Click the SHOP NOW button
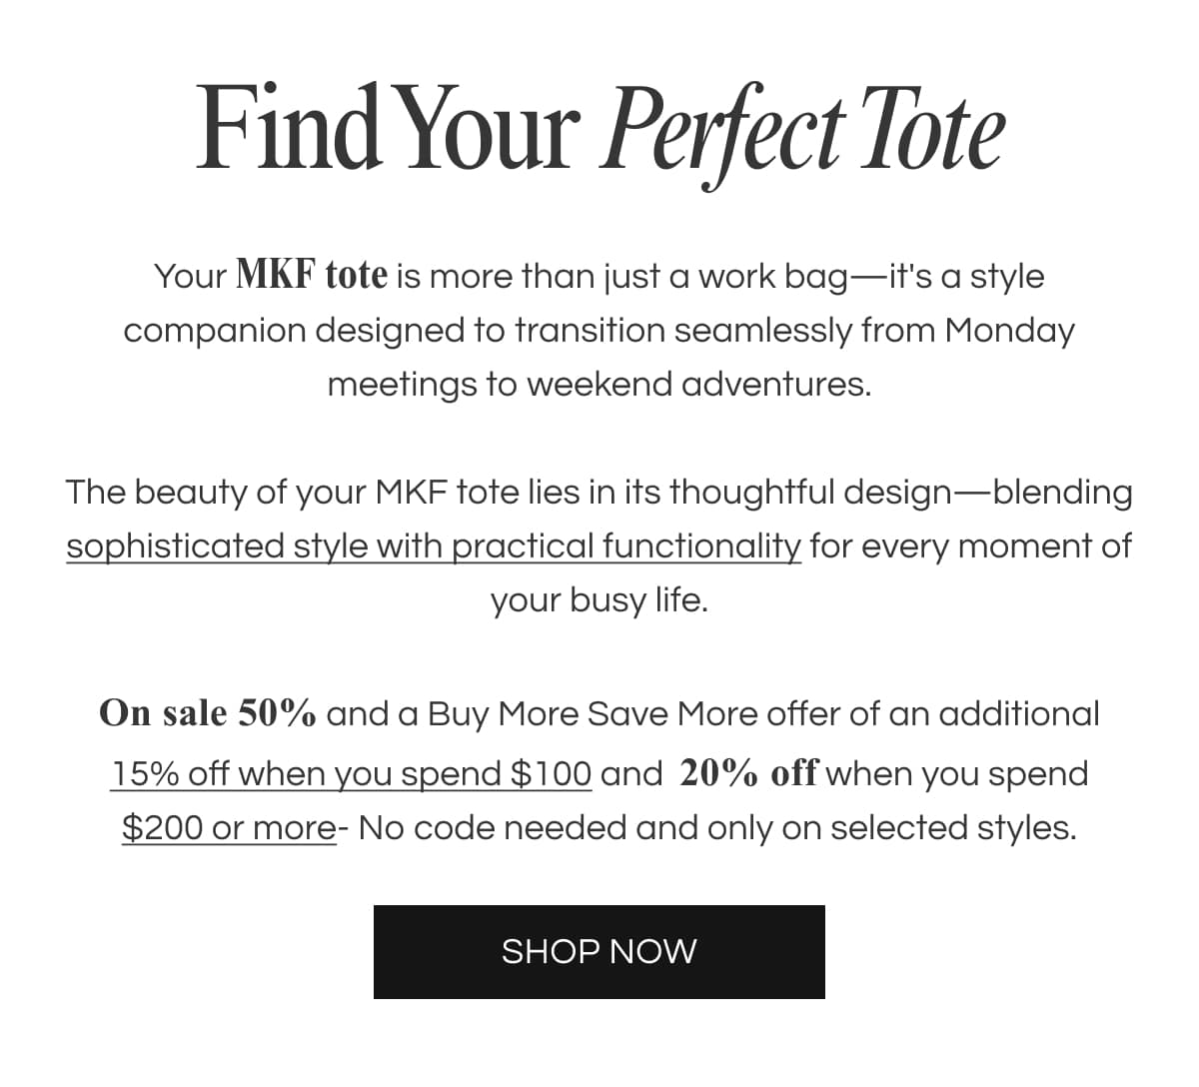The height and width of the screenshot is (1087, 1199). pyautogui.click(x=599, y=952)
